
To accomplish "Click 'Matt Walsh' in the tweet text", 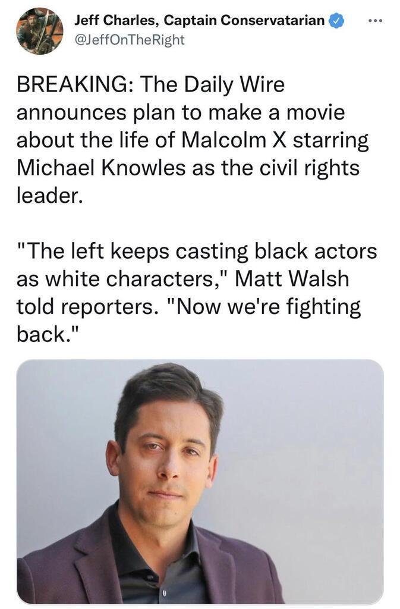I will [292, 278].
